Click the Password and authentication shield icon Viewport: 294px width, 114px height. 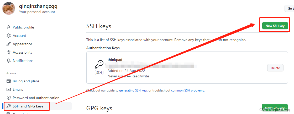coord(9,98)
